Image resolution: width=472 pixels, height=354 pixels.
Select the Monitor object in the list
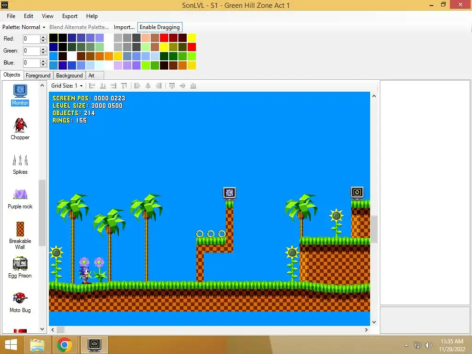click(x=20, y=95)
